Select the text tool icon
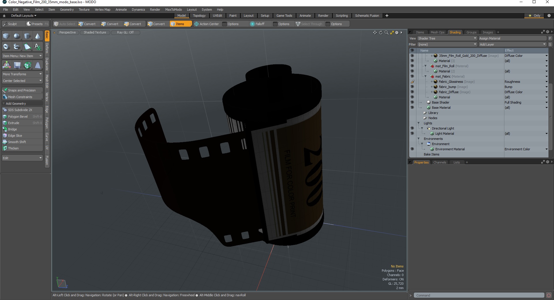Viewport: 554px width, 300px height. pos(38,46)
